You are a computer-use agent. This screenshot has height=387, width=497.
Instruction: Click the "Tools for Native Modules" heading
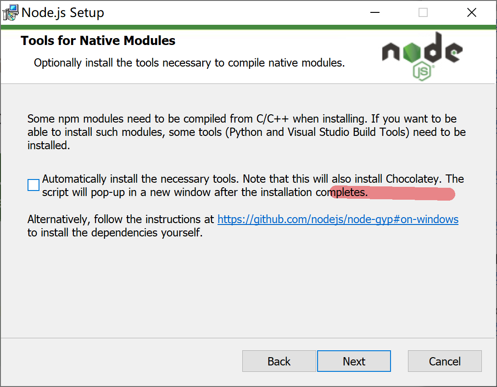98,41
